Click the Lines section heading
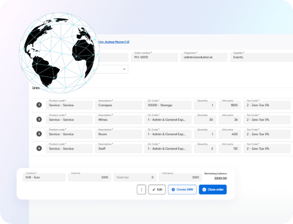This screenshot has height=224, width=293. 36,88
